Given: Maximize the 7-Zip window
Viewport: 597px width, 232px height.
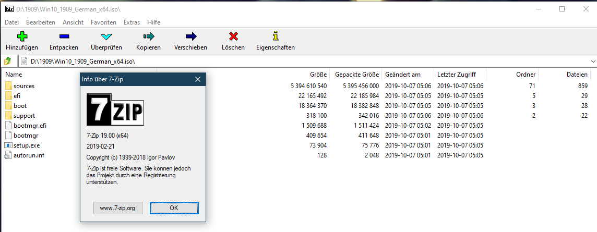Looking at the screenshot, I should 562,9.
